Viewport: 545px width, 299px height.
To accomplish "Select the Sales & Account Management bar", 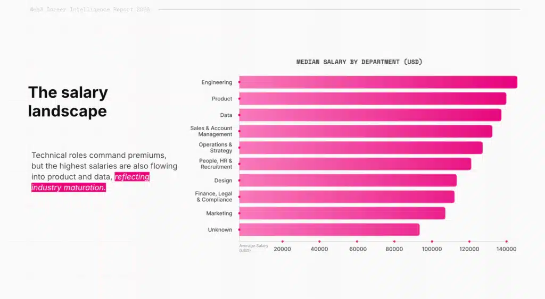I will [366, 131].
